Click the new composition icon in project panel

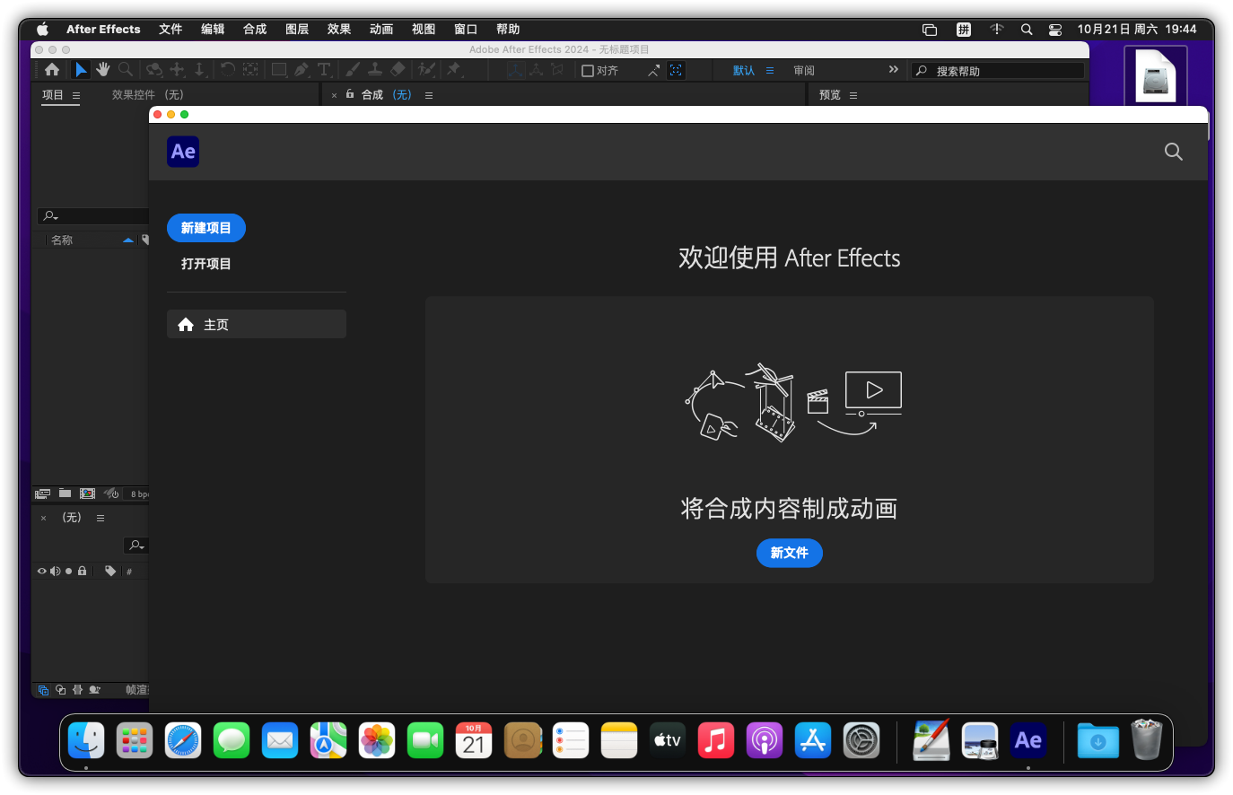click(87, 494)
